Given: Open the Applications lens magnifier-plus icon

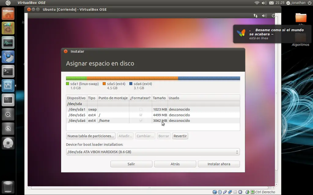Looking at the screenshot, I should tap(8, 115).
